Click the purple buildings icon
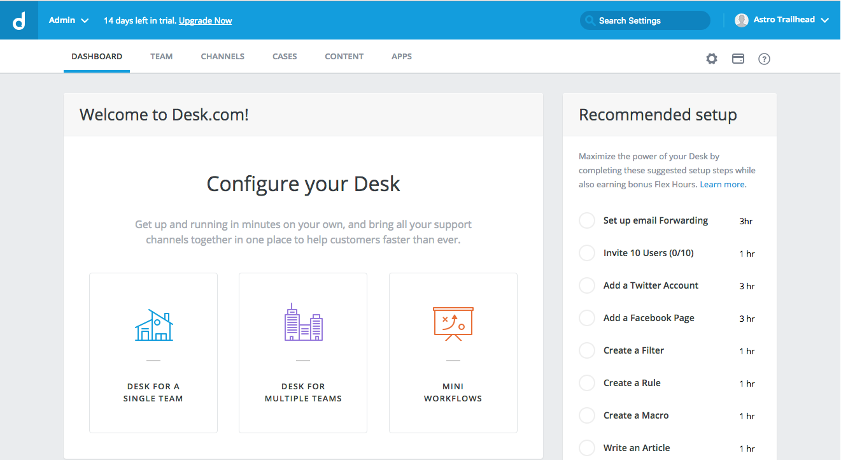Image resolution: width=841 pixels, height=460 pixels. point(303,322)
